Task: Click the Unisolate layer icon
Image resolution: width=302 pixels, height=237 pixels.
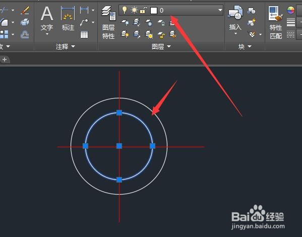Action: click(137, 35)
